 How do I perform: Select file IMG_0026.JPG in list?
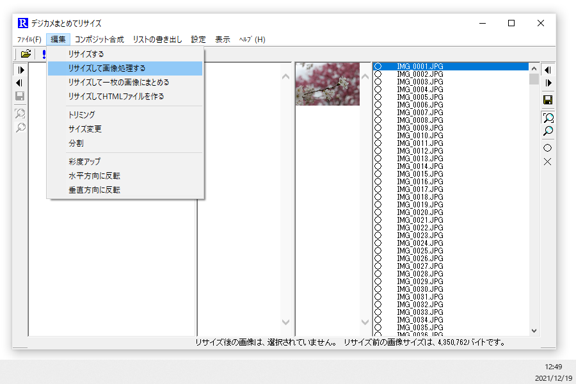coord(420,259)
